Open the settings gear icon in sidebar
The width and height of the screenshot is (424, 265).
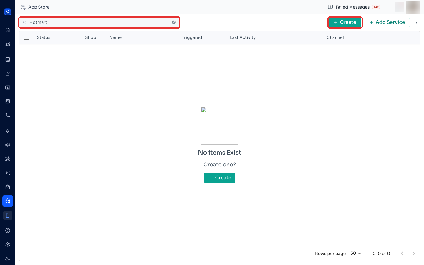[8, 245]
